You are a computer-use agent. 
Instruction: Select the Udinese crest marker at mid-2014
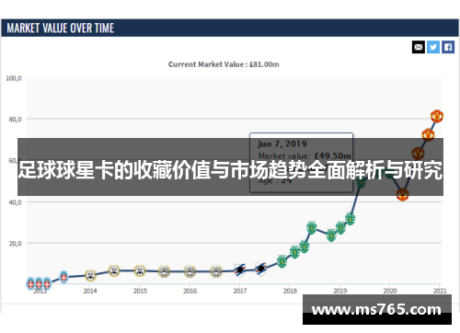tap(114, 270)
